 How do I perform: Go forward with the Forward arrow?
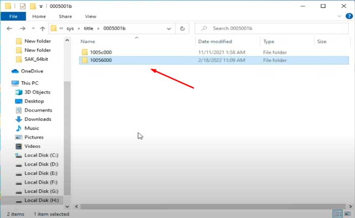click(23, 28)
